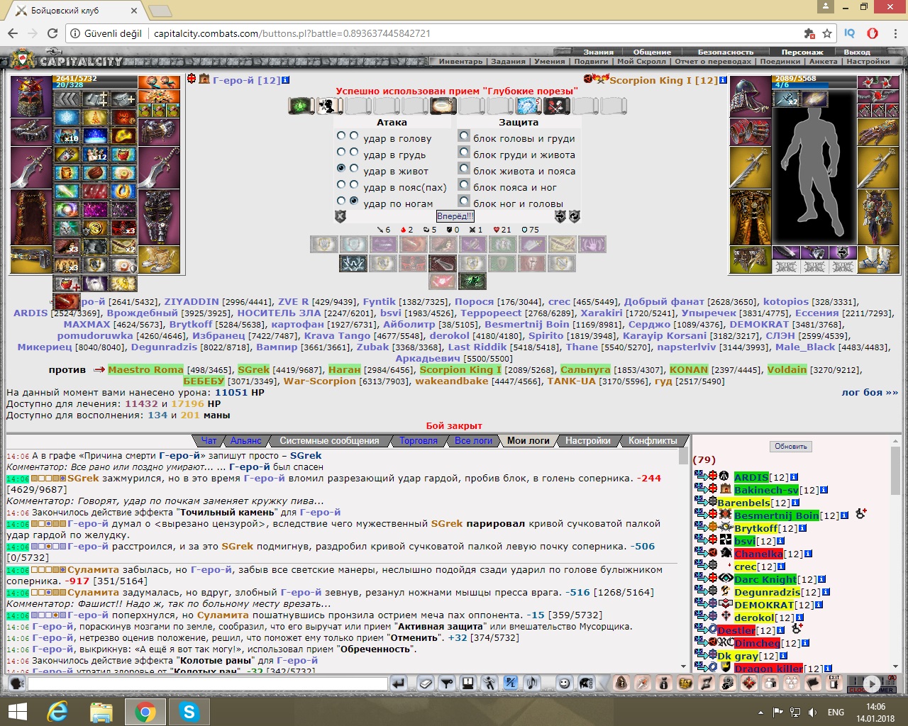The image size is (908, 726).
Task: Click the Вперёд!!! attack button
Action: [x=455, y=216]
